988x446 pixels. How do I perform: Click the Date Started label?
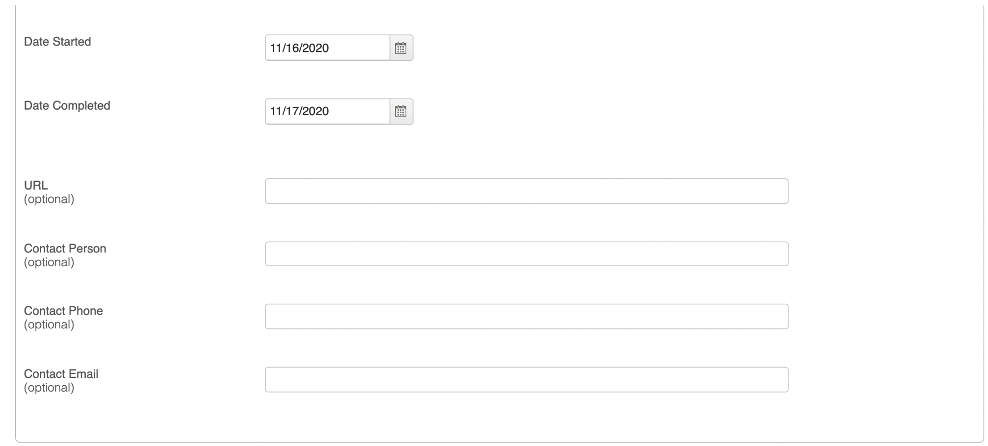pyautogui.click(x=57, y=42)
